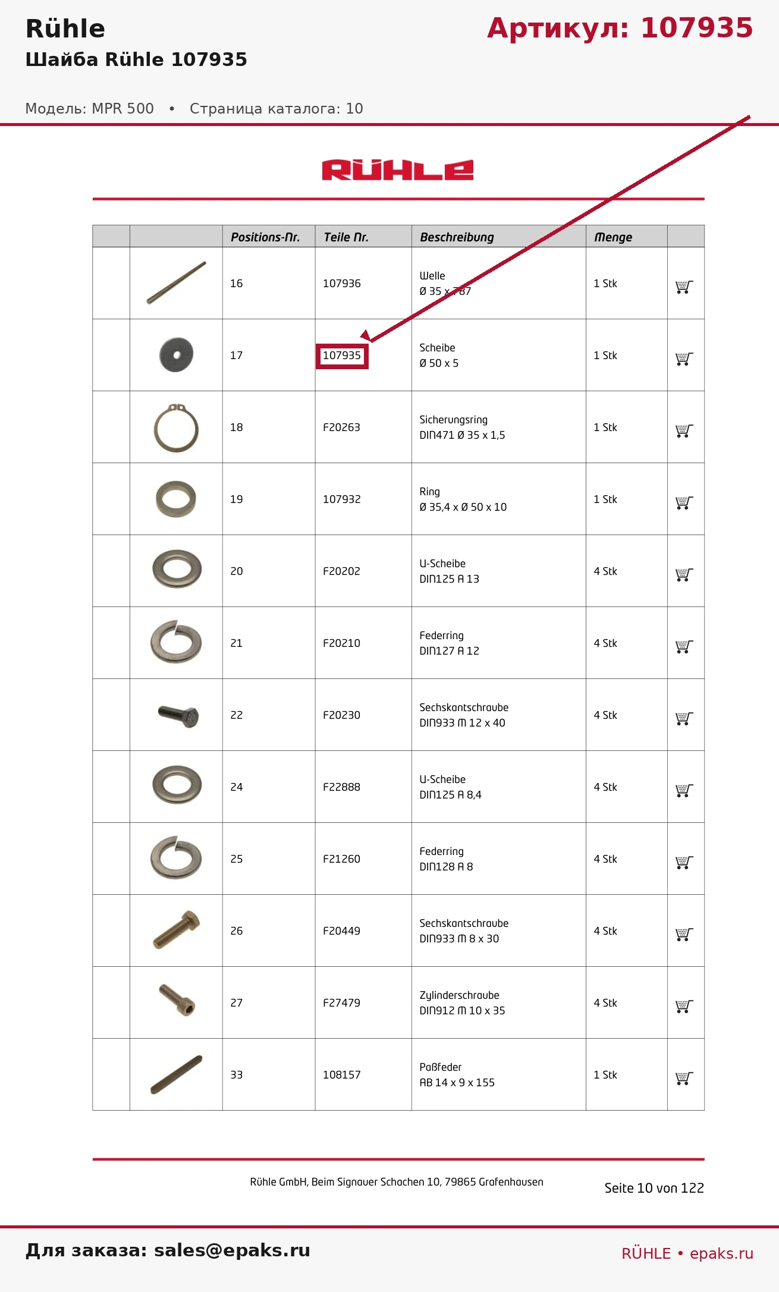Open the epaks.ru link in footer
This screenshot has width=779, height=1292.
tap(721, 1253)
